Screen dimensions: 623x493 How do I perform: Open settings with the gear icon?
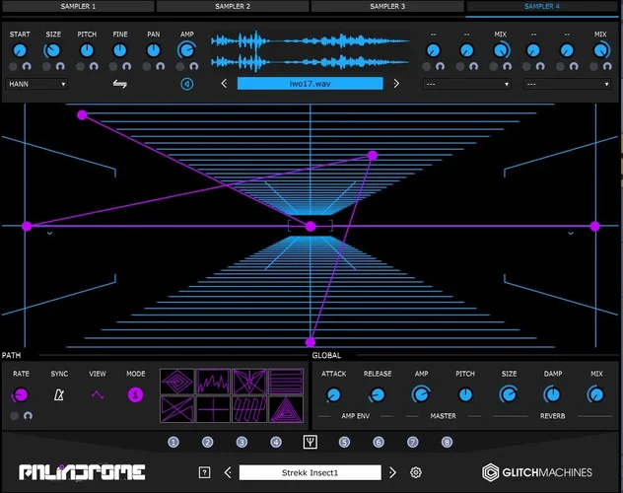point(416,472)
